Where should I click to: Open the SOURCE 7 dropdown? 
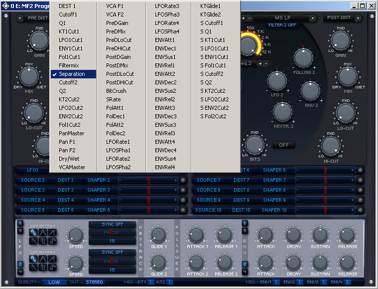click(x=209, y=180)
